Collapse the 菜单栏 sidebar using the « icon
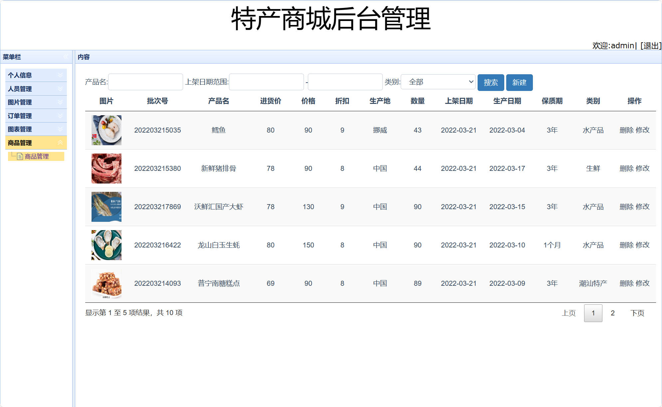Image resolution: width=662 pixels, height=407 pixels. pos(66,57)
